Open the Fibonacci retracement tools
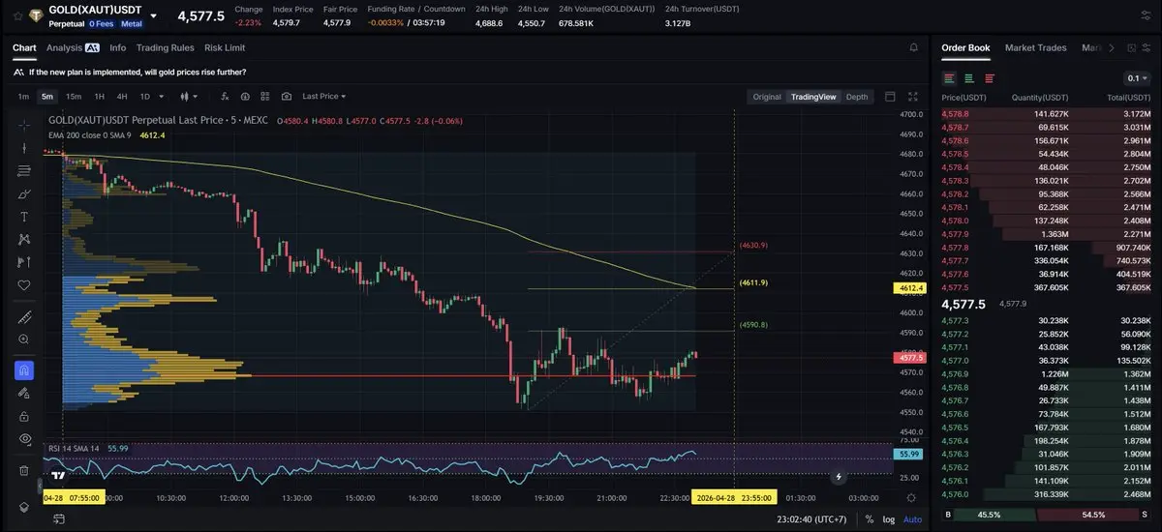Image resolution: width=1162 pixels, height=532 pixels. pos(24,171)
